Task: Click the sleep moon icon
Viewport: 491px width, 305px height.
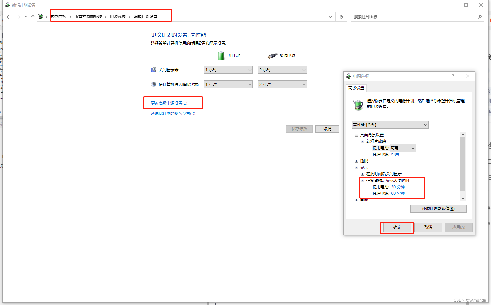Action: coord(154,84)
